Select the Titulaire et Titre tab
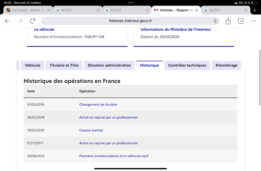Screen dimensions: 261x171 pos(64,65)
